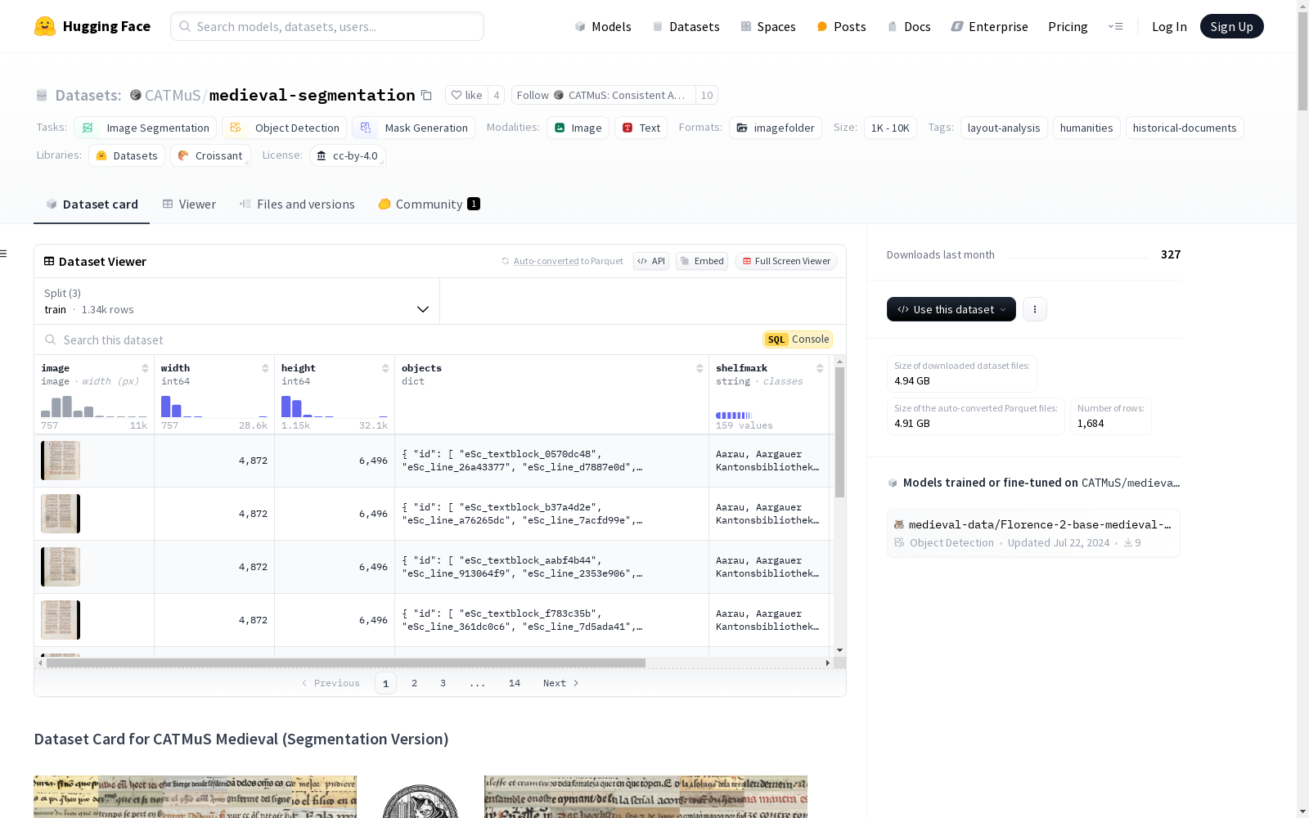The width and height of the screenshot is (1309, 818).
Task: Open the left sidebar table-of-contents icon
Action: tap(4, 254)
